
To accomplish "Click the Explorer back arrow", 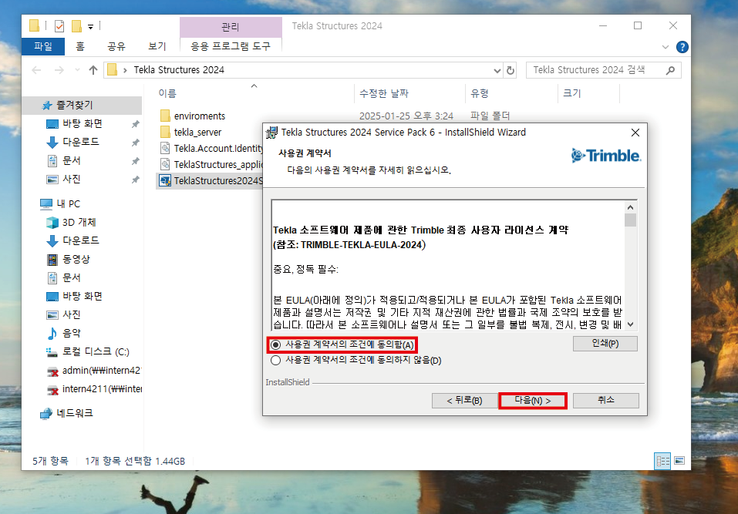I will 36,71.
